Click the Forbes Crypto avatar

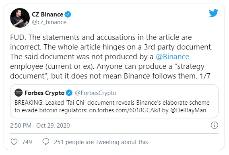pyautogui.click(x=19, y=93)
